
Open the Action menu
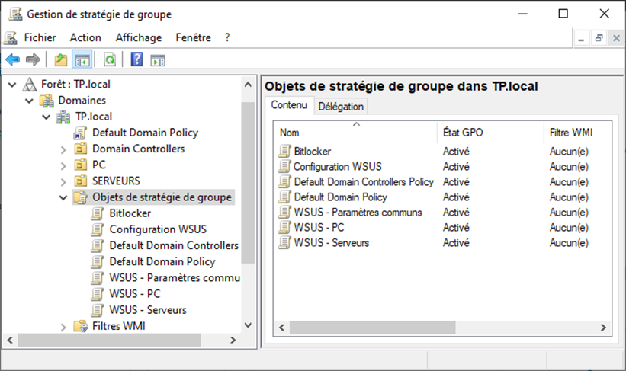point(85,37)
